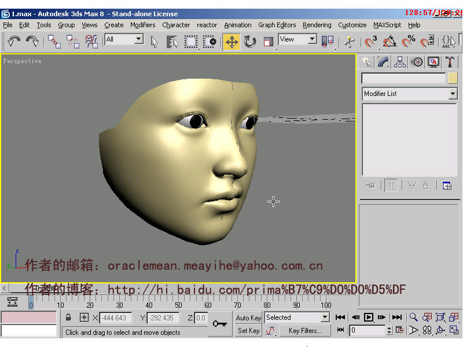Click Remove Modifier trash icon
The image size is (463, 347).
[425, 186]
